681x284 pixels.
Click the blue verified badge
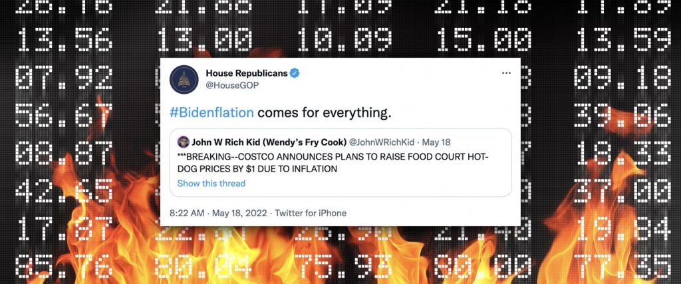[x=294, y=73]
